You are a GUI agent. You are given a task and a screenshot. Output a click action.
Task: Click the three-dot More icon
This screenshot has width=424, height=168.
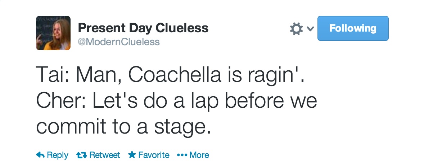182,155
